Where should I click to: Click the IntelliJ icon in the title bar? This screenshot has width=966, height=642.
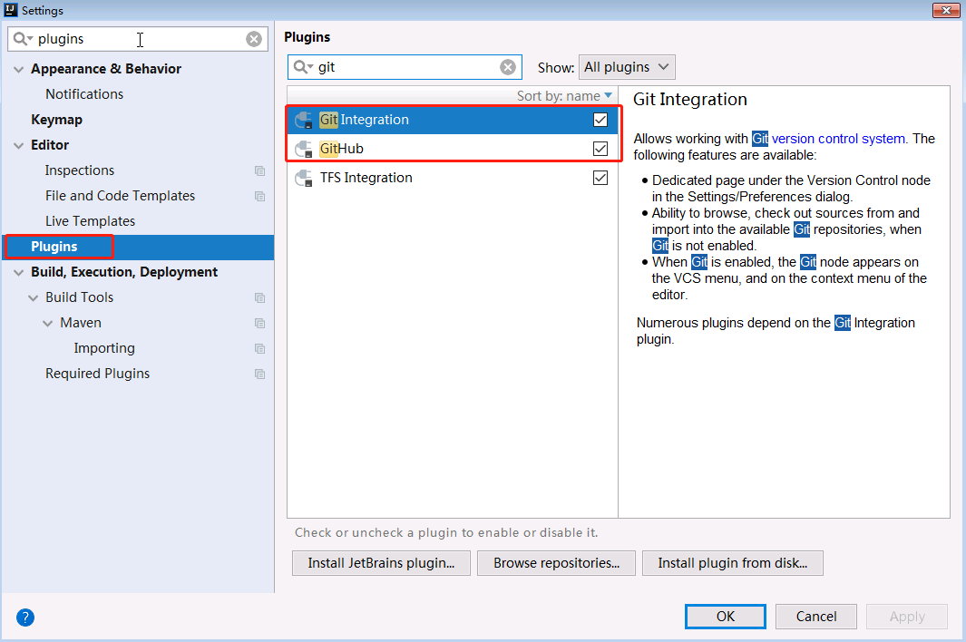(x=11, y=10)
